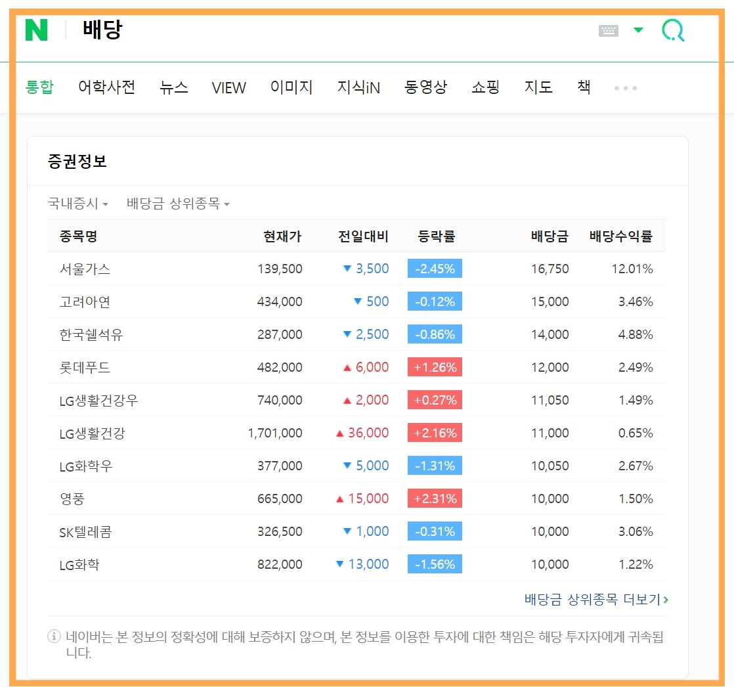Switch to the 어학사전 tab
The image size is (734, 687).
point(107,87)
